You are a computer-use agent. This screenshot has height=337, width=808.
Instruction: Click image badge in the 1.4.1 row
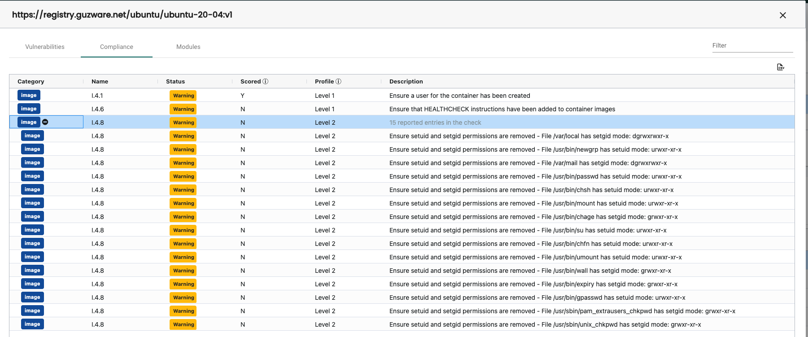pyautogui.click(x=29, y=95)
